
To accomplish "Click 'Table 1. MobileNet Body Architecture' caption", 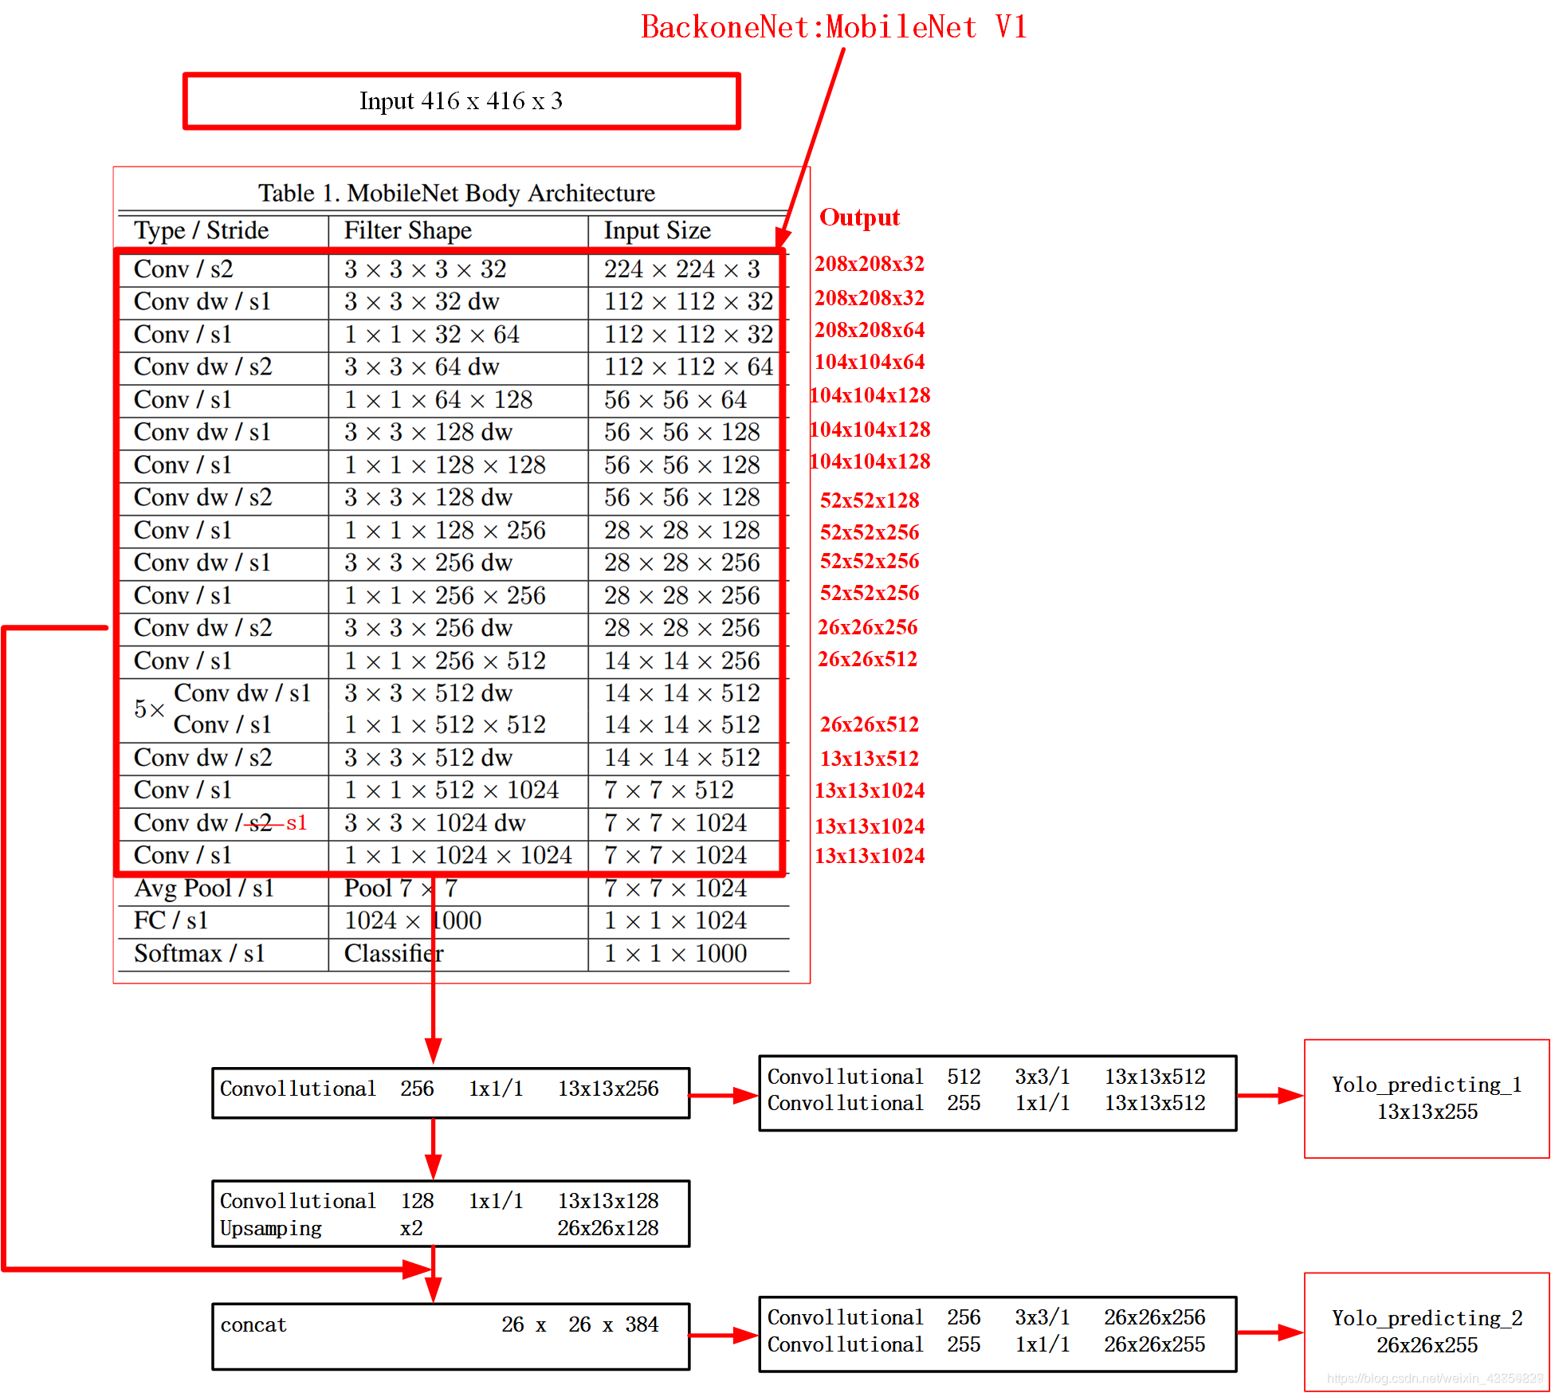I will pyautogui.click(x=457, y=193).
